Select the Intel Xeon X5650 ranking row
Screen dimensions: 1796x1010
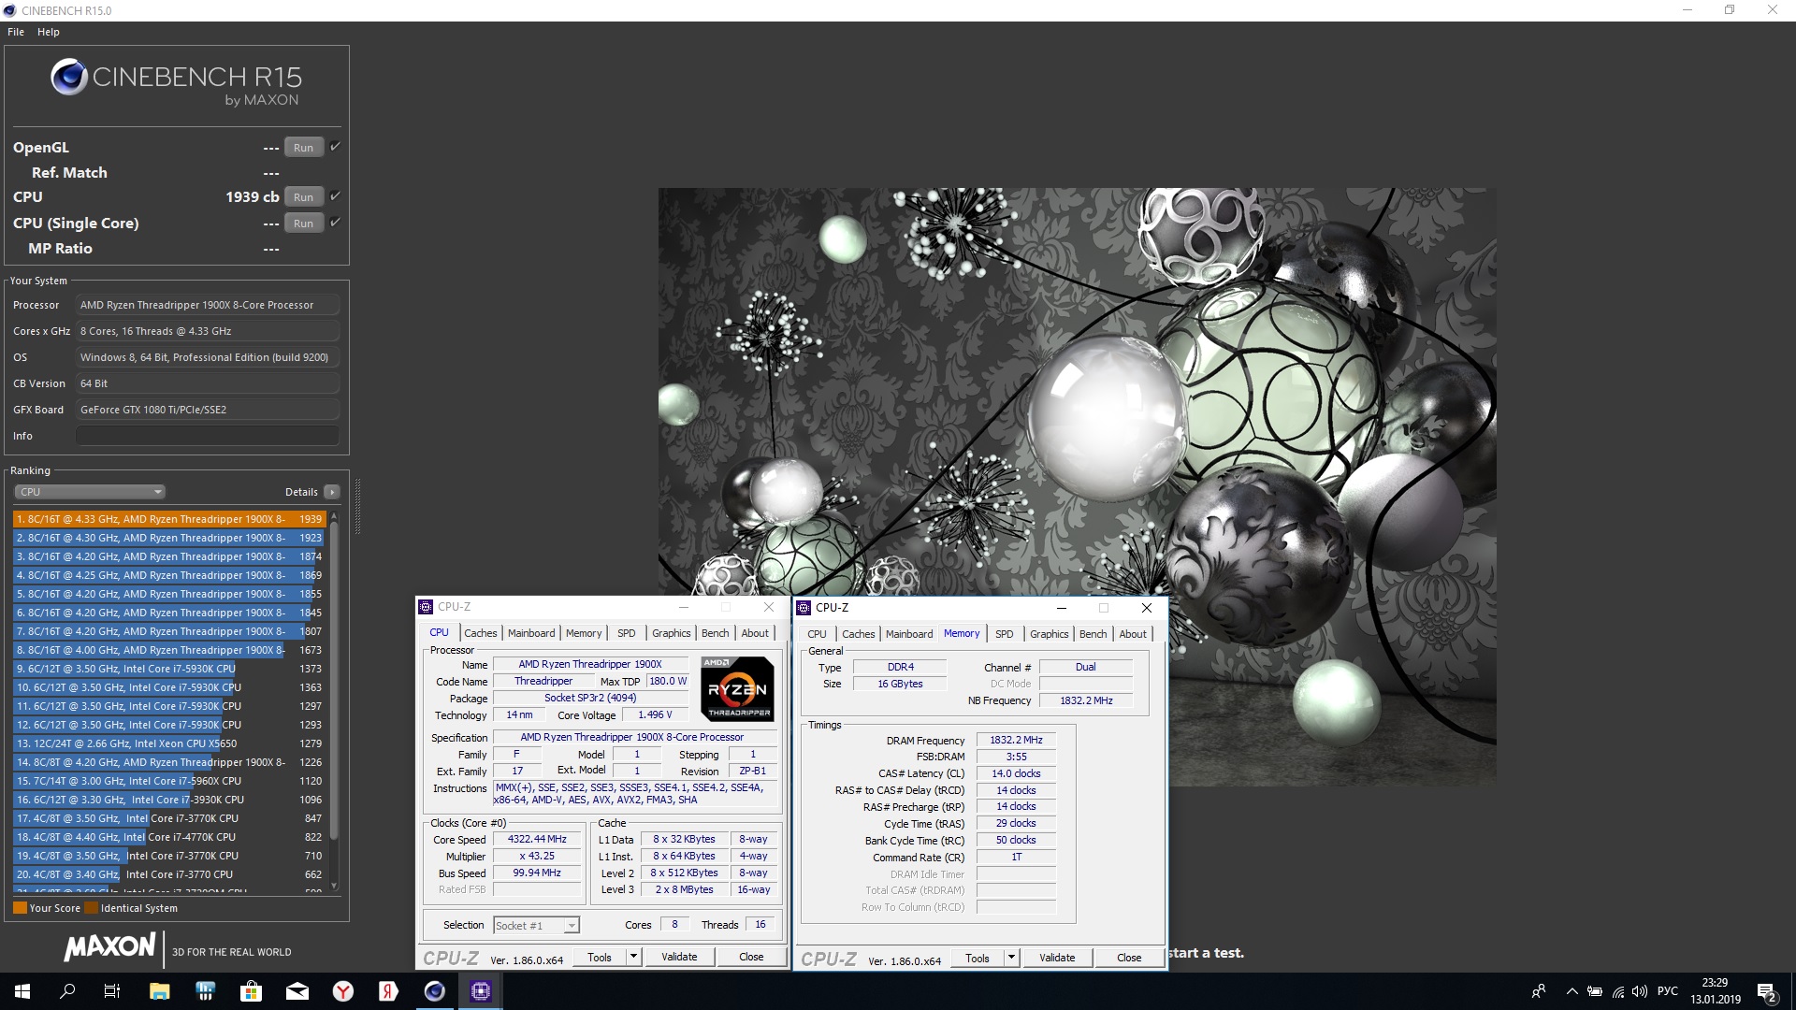(x=169, y=743)
